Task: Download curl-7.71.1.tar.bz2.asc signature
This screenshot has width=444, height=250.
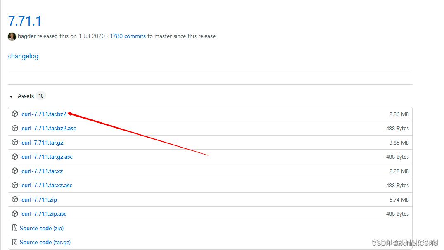Action: pos(49,128)
